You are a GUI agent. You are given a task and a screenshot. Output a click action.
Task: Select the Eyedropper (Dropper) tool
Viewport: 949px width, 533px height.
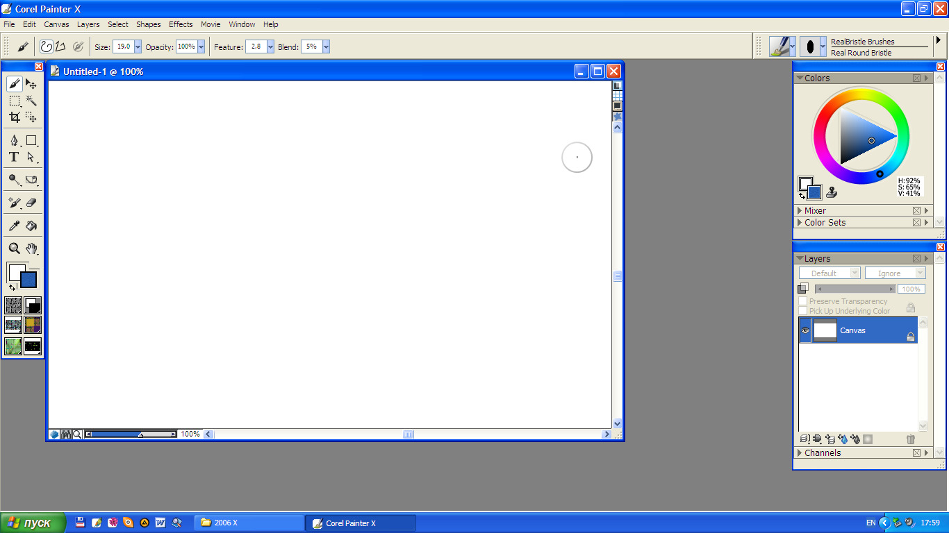click(14, 226)
